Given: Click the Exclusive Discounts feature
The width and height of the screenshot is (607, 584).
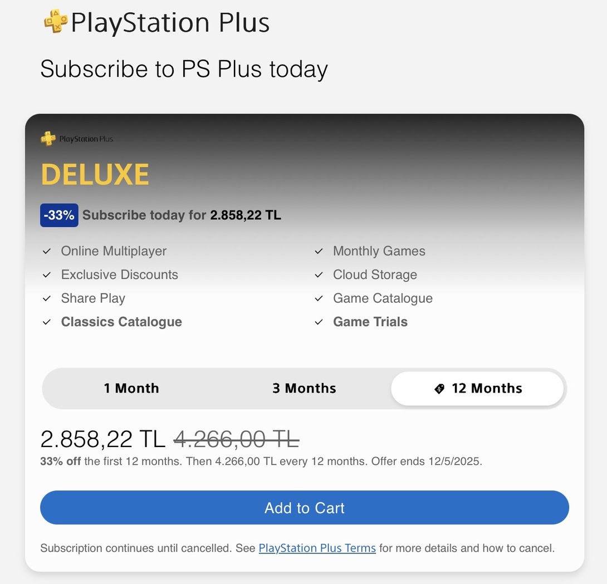Looking at the screenshot, I should pos(119,275).
